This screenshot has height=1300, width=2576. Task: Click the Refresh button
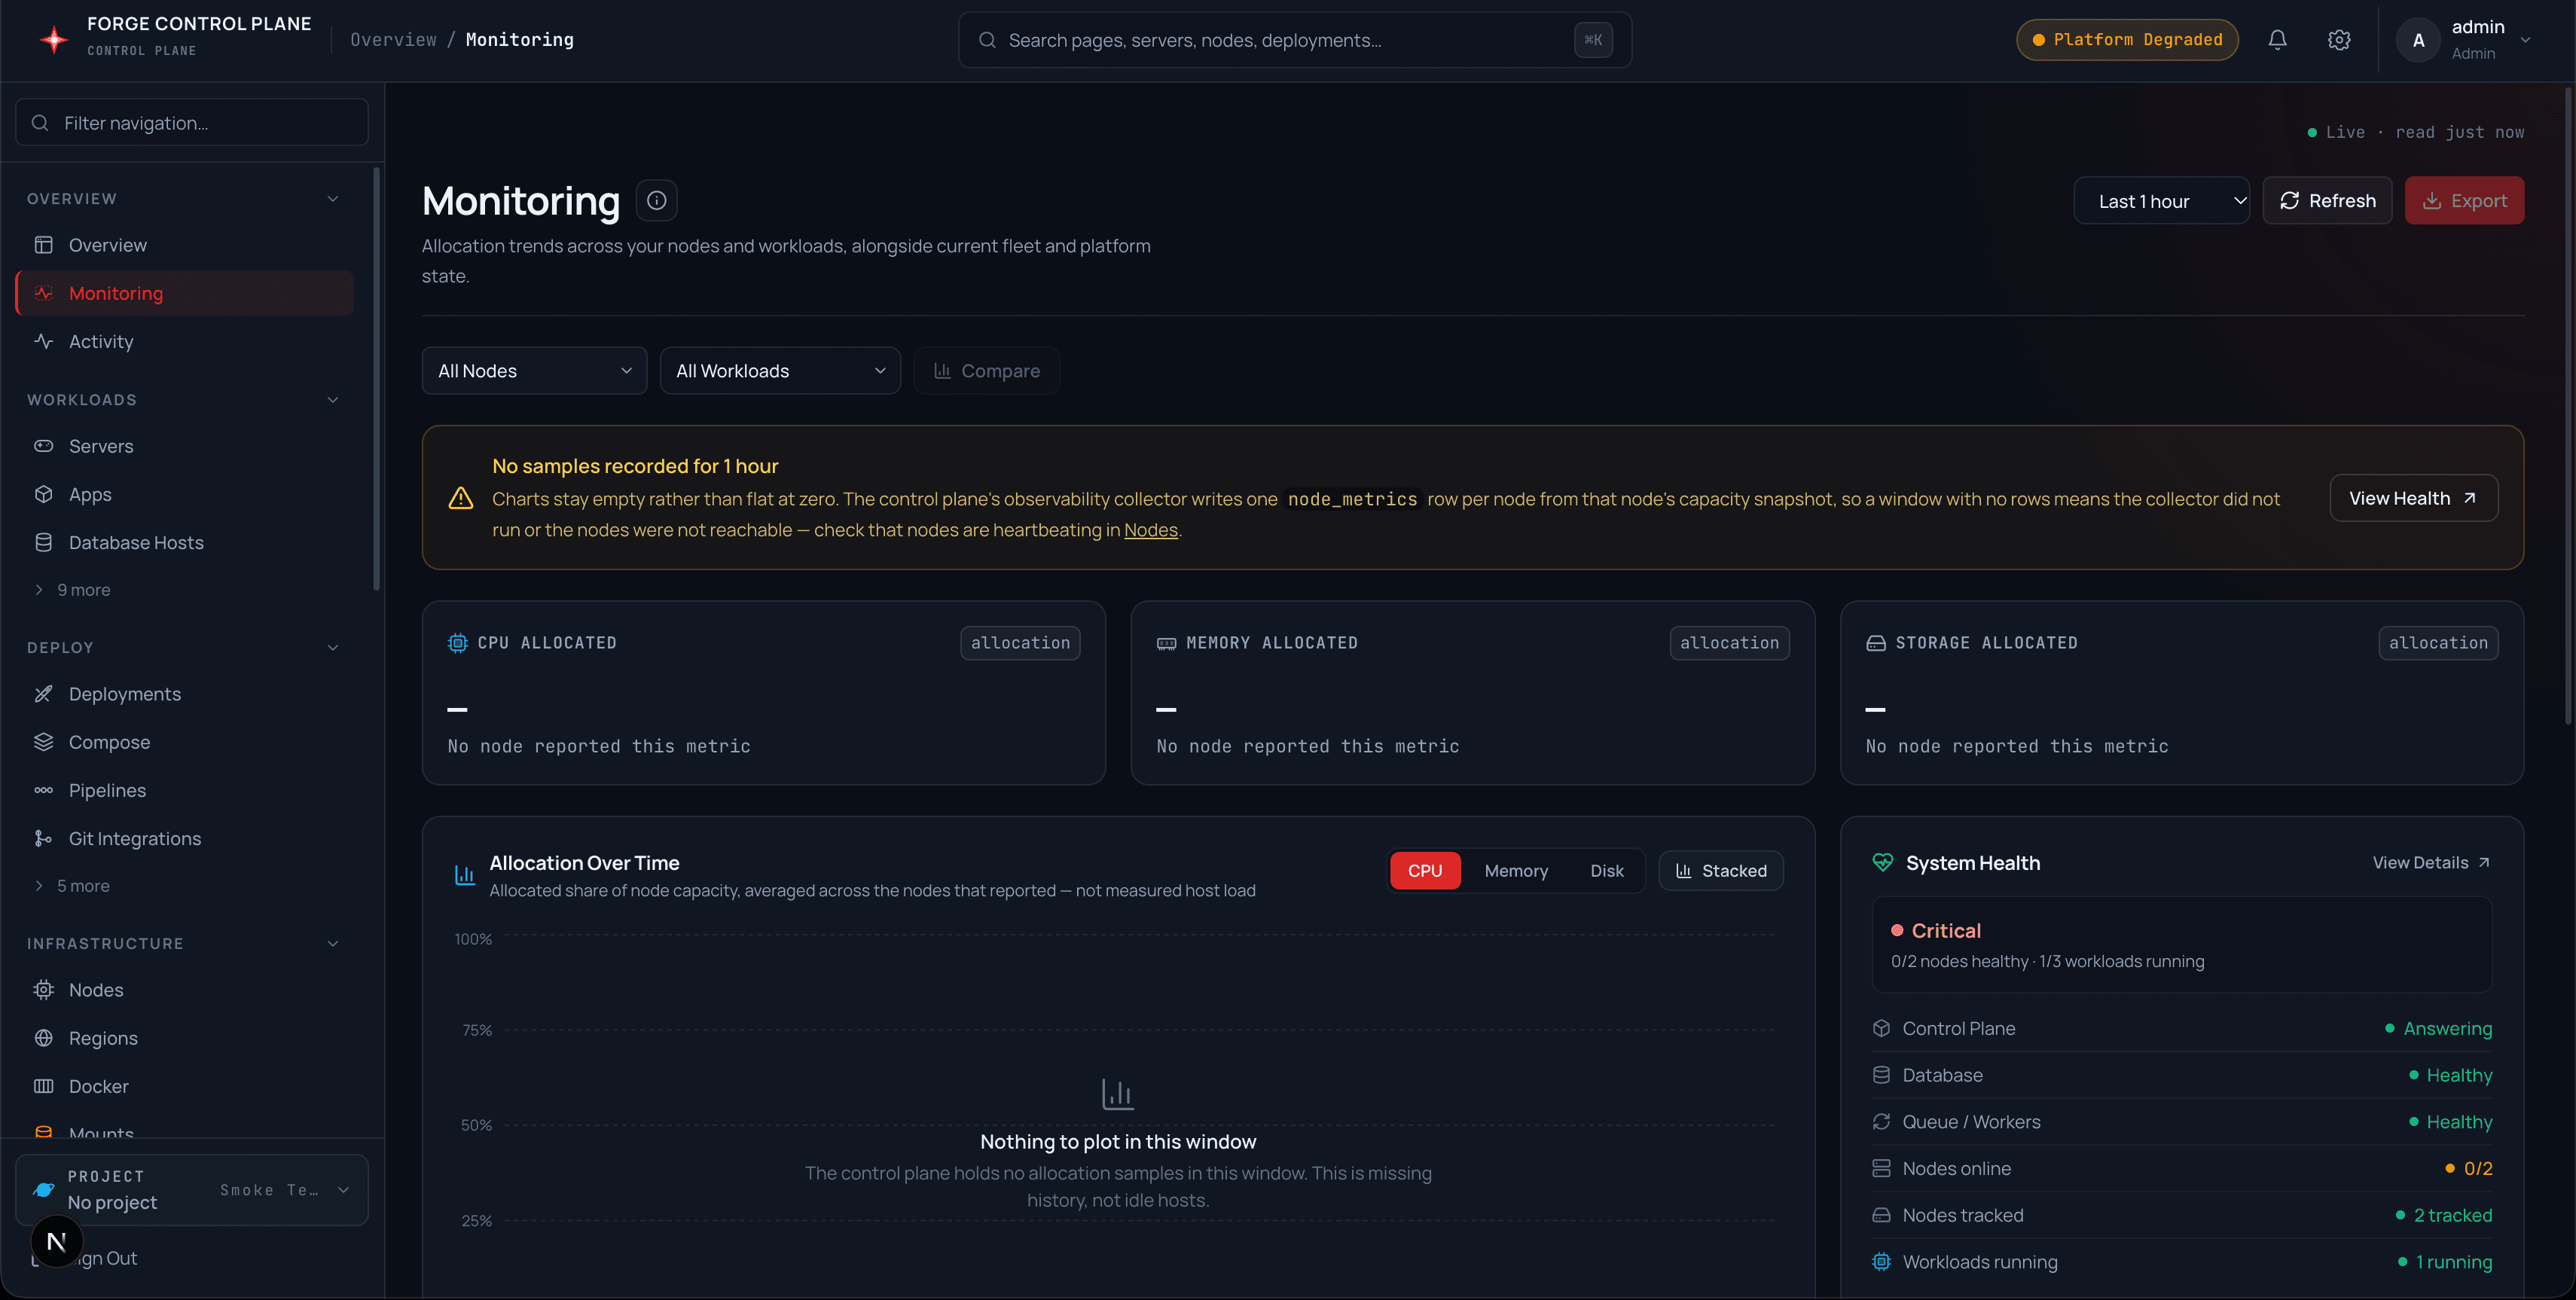[2327, 201]
